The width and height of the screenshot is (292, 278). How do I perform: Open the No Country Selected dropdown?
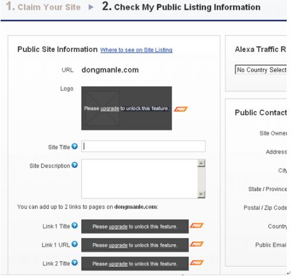point(261,69)
